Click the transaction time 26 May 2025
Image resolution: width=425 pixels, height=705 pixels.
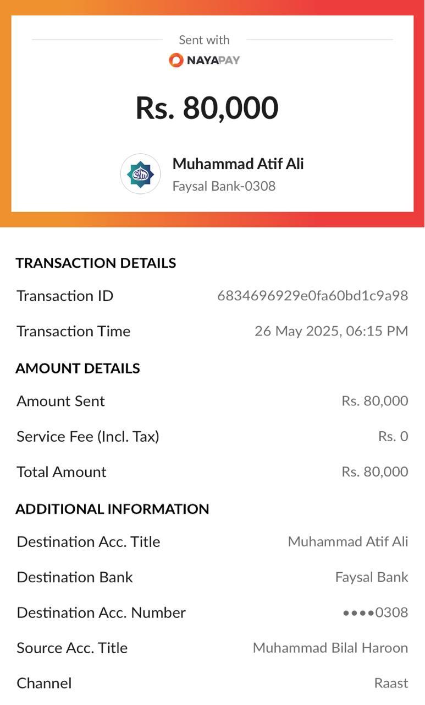pos(331,331)
